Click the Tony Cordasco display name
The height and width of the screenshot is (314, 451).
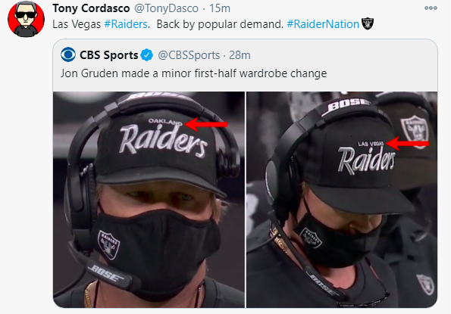(x=91, y=8)
